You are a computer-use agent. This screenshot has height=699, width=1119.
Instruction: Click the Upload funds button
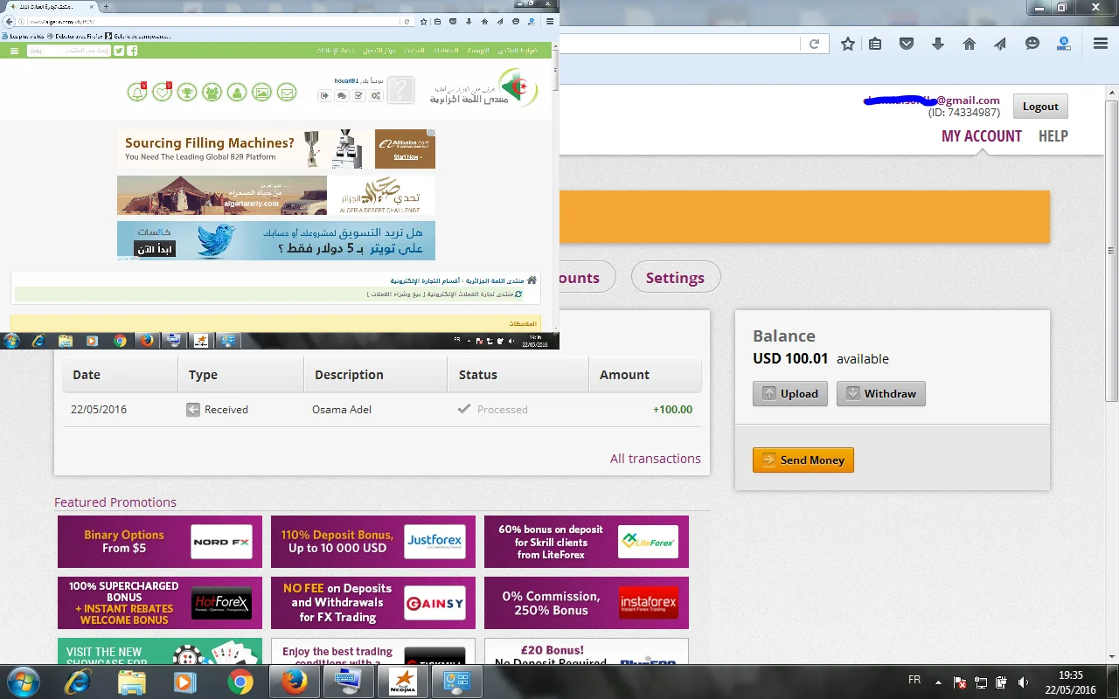click(x=790, y=394)
